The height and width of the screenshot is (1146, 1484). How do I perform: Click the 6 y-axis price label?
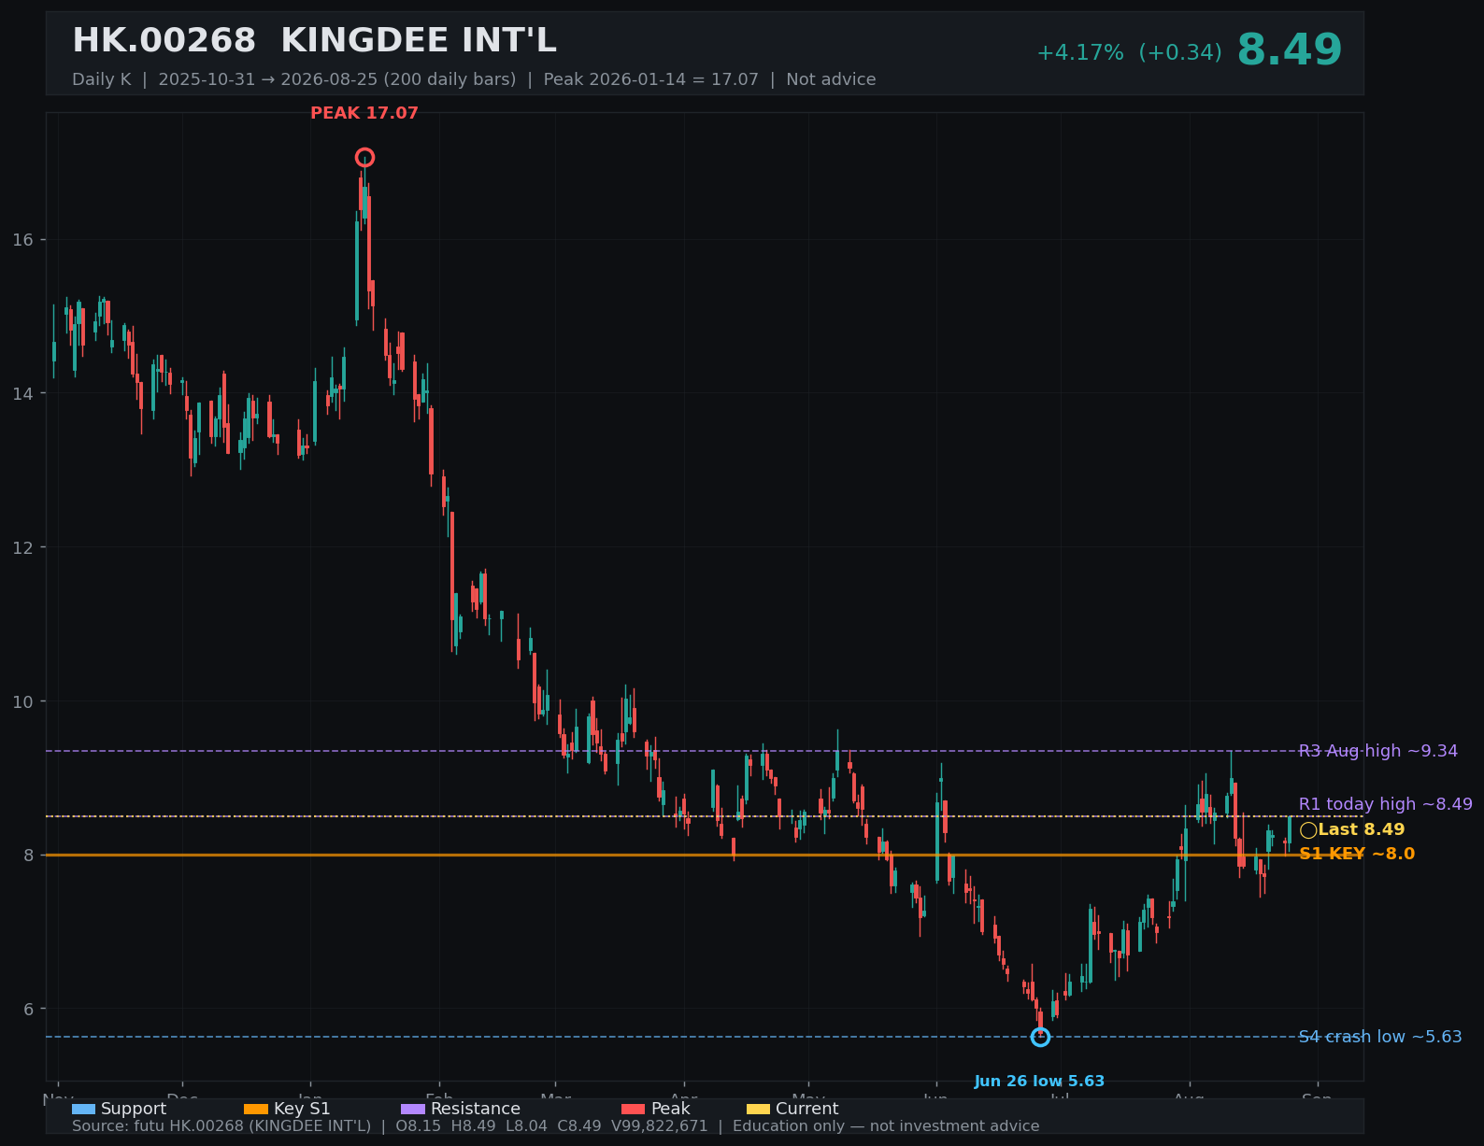pyautogui.click(x=28, y=1009)
